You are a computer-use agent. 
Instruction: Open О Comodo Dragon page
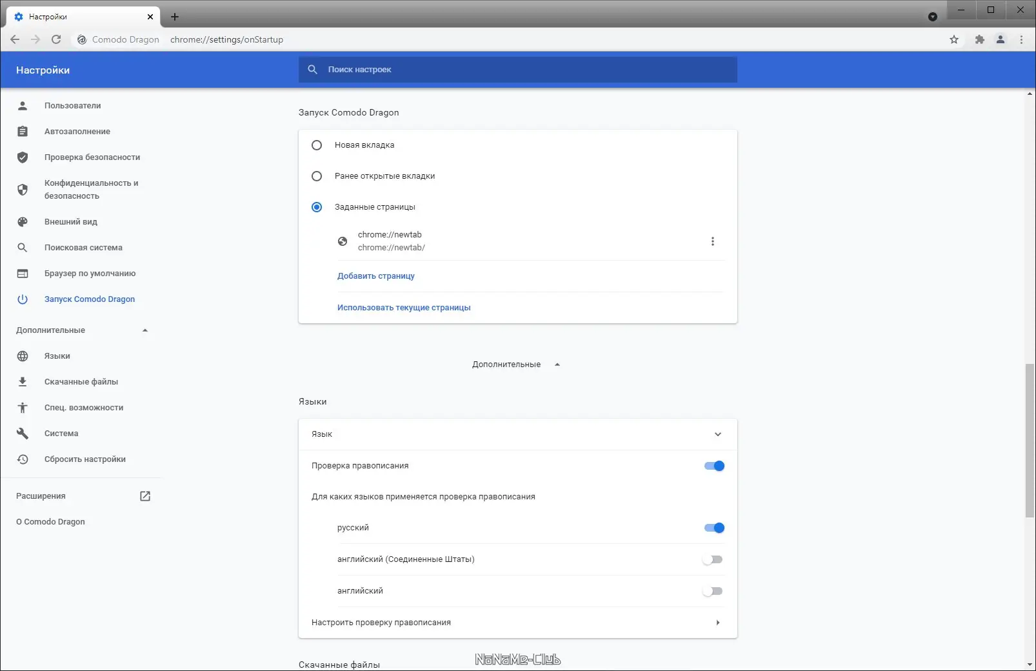pyautogui.click(x=50, y=522)
